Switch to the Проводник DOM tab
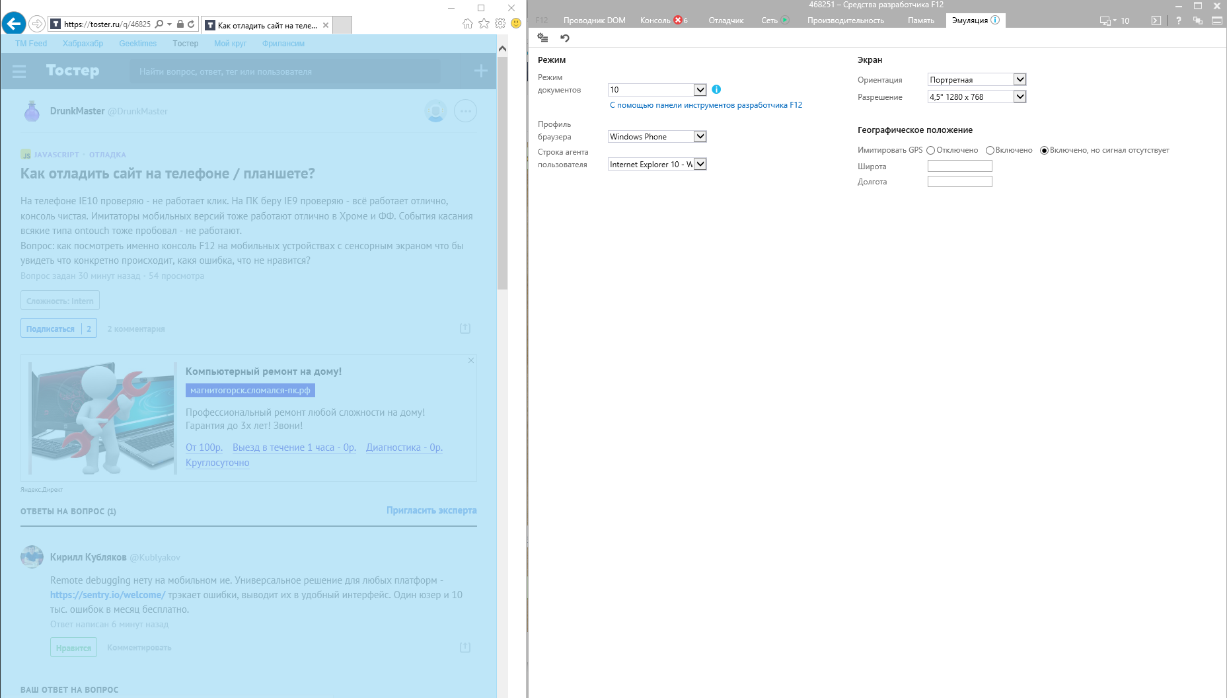 click(594, 20)
